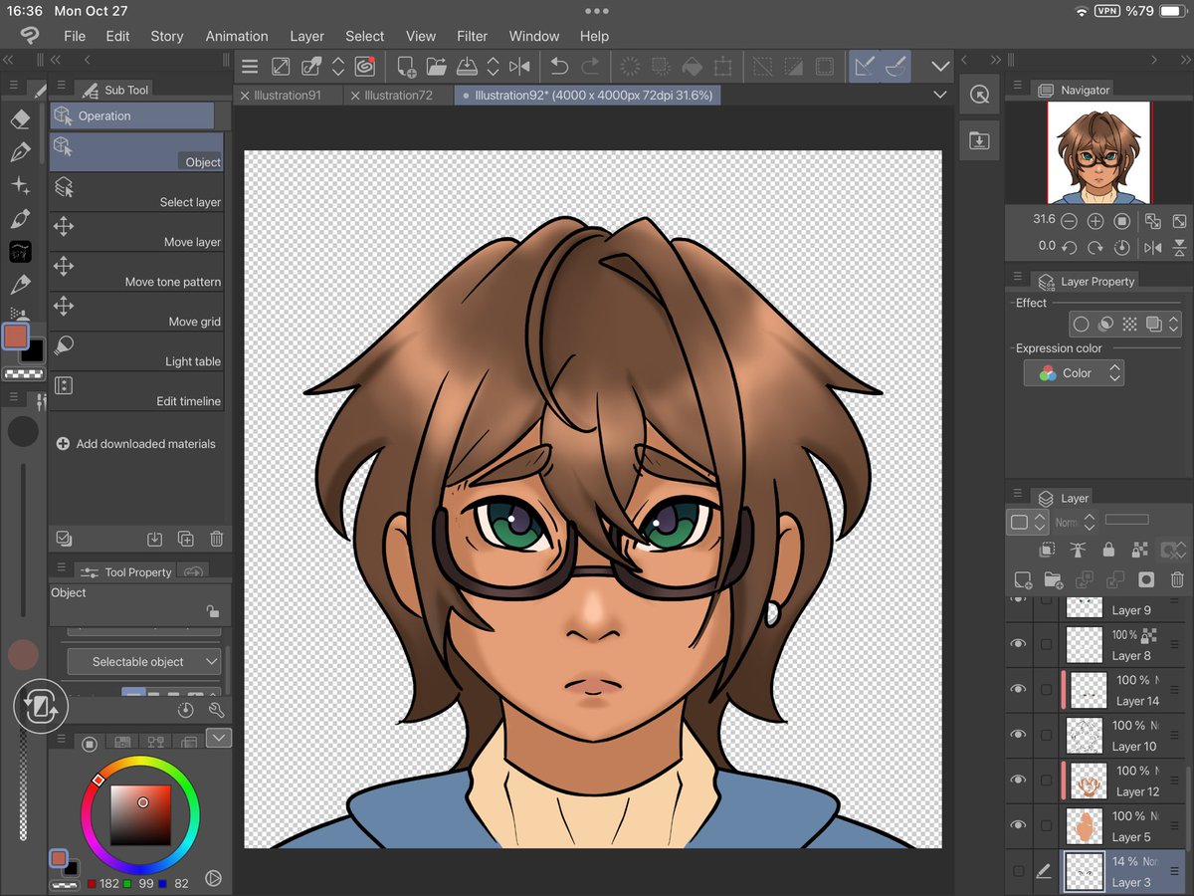Viewport: 1194px width, 896px height.
Task: Open the Tool Property wrench settings icon
Action: click(216, 710)
